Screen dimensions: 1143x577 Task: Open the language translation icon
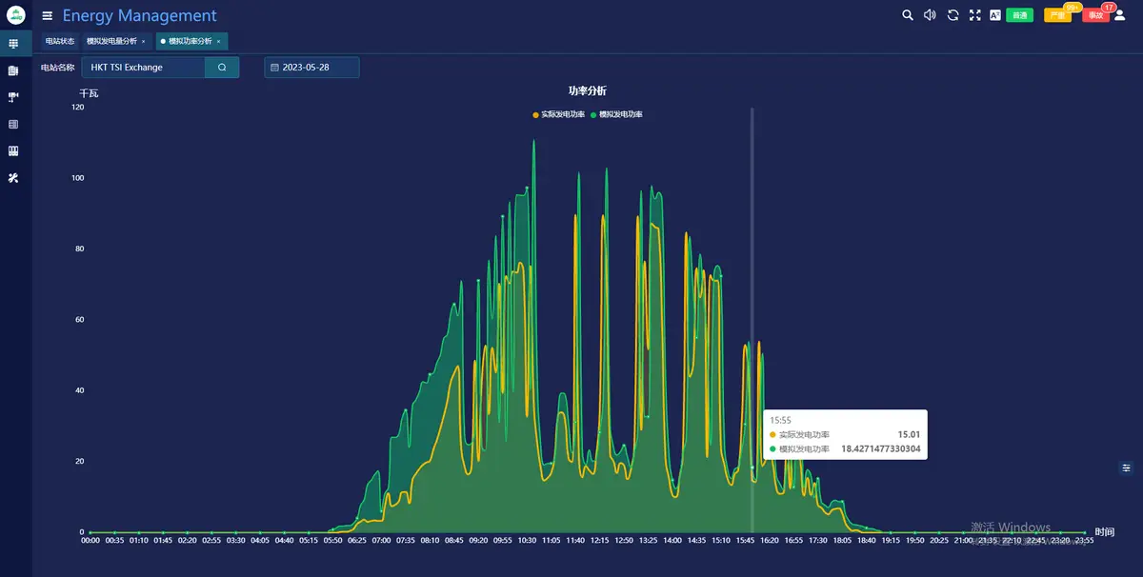click(x=995, y=15)
